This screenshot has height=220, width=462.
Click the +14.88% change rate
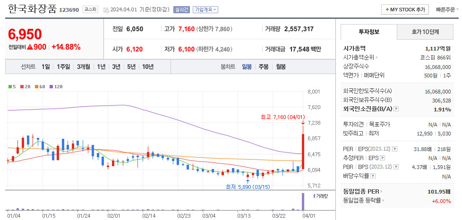[66, 47]
